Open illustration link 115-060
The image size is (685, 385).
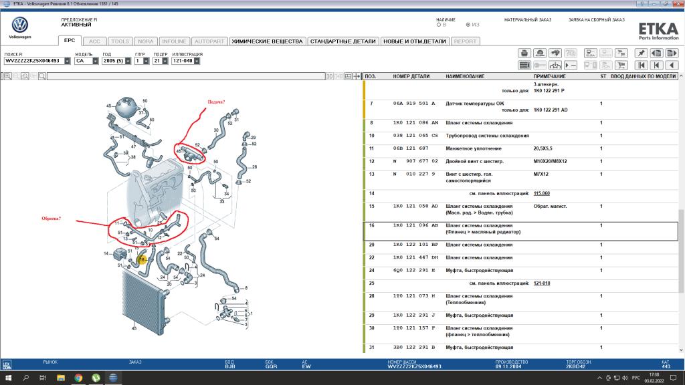542,193
